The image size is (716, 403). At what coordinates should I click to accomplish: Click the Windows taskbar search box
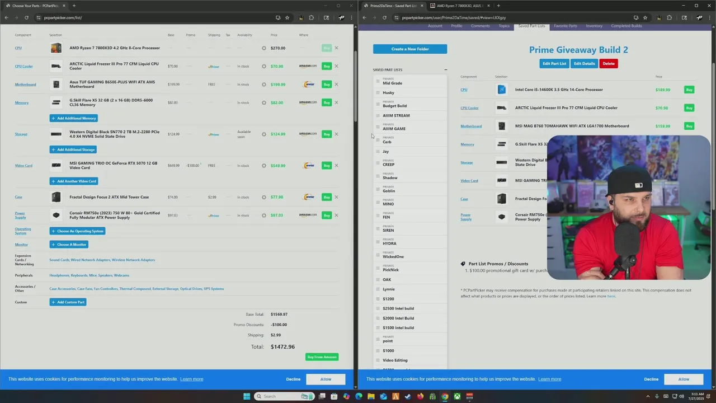[x=284, y=396]
